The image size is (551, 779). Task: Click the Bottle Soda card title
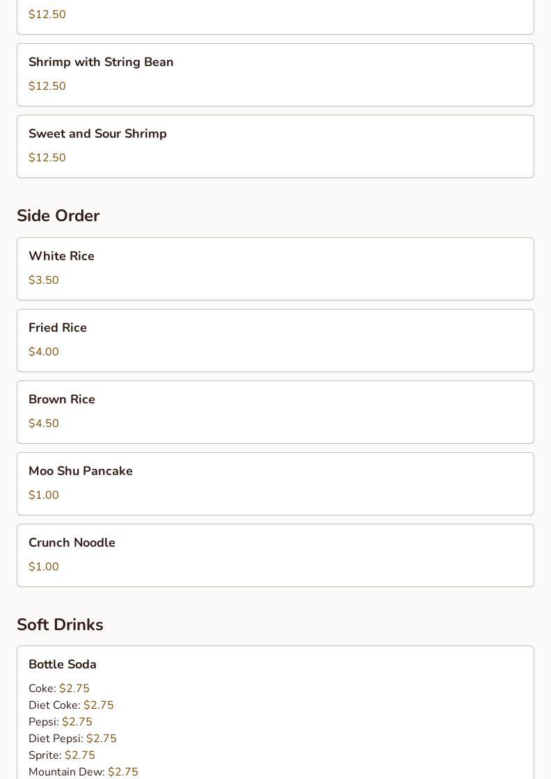pyautogui.click(x=63, y=664)
